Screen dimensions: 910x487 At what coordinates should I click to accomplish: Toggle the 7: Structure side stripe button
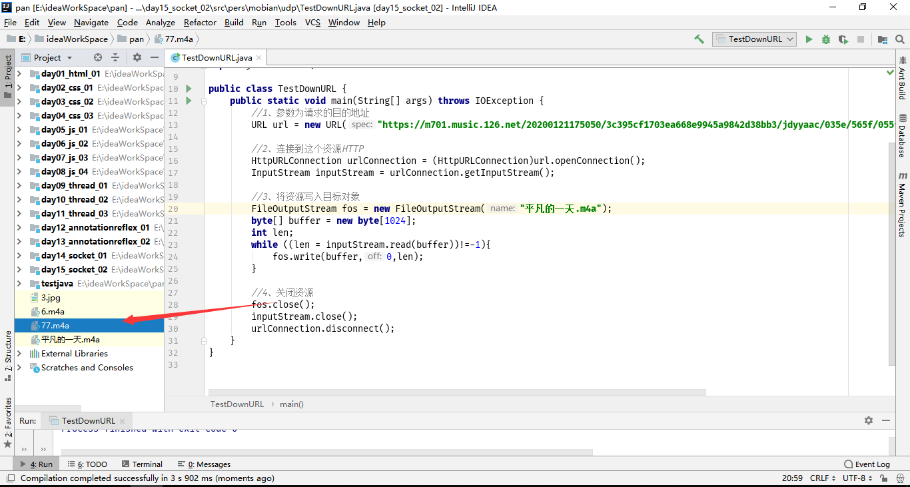click(x=7, y=356)
